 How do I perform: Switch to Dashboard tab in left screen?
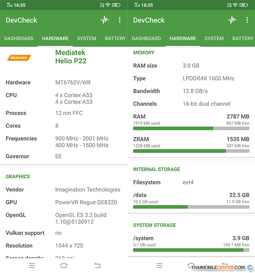[x=19, y=39]
